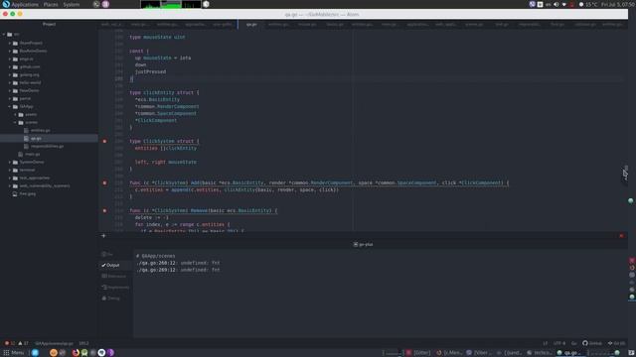Click the cursor position in status bar
This screenshot has height=357, width=636.
coord(83,343)
